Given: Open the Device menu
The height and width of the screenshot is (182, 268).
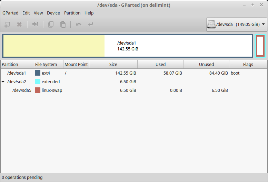Looking at the screenshot, I should 53,13.
